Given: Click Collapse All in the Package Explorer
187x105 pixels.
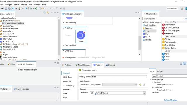Looking at the screenshot, I should 44,13.
